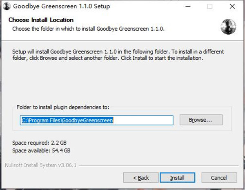Click the Setup will install instructions paragraph
245x190 pixels.
point(118,55)
